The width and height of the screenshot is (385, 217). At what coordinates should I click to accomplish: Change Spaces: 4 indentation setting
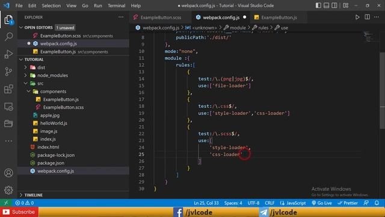click(233, 203)
